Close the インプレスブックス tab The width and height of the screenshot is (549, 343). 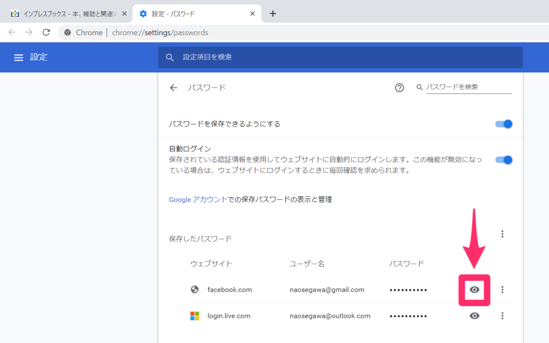coord(124,13)
